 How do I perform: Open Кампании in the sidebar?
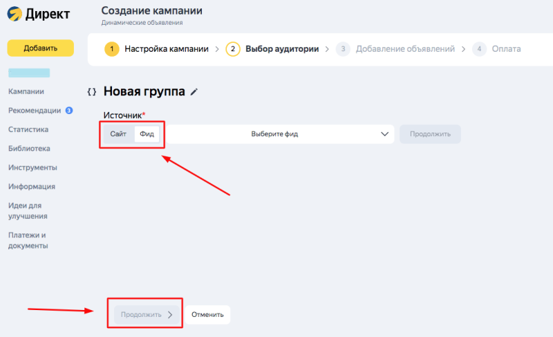pos(26,91)
